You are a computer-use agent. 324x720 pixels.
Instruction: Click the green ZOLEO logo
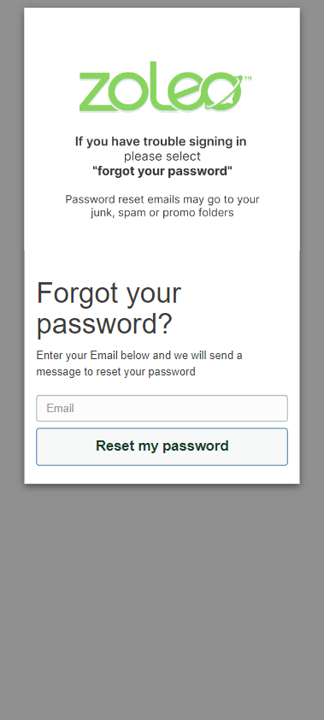pos(165,86)
